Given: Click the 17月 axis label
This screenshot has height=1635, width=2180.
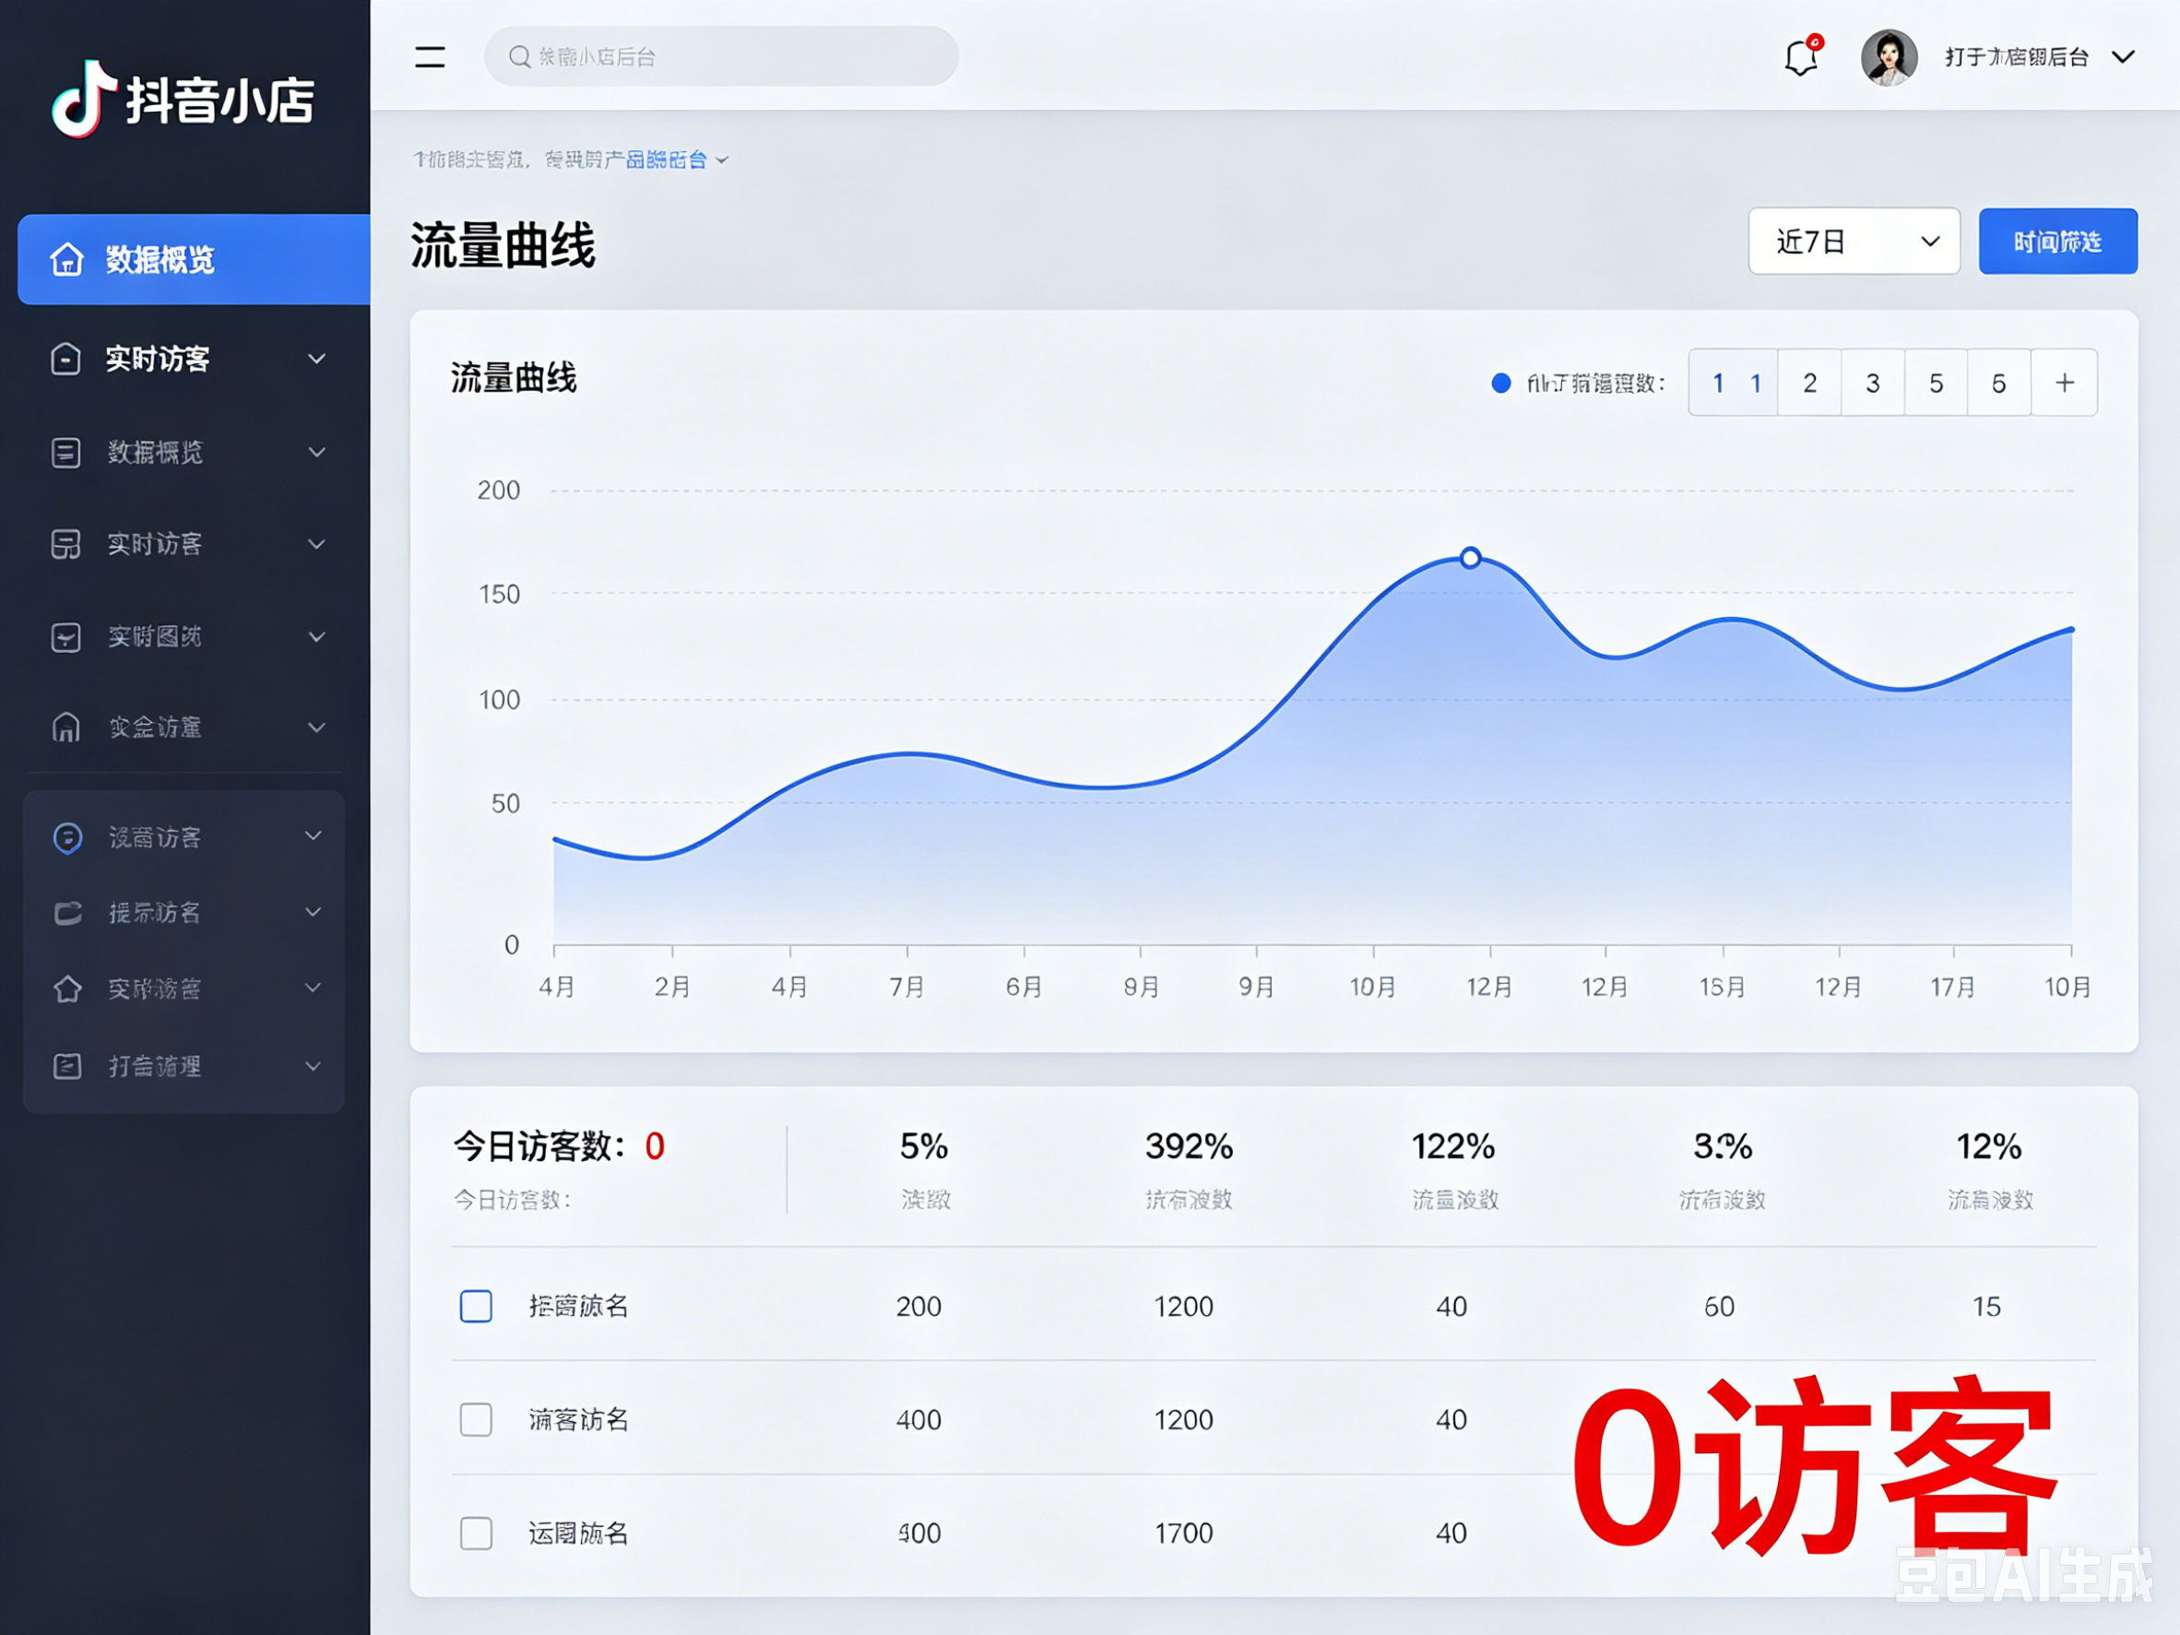Looking at the screenshot, I should [x=1952, y=987].
